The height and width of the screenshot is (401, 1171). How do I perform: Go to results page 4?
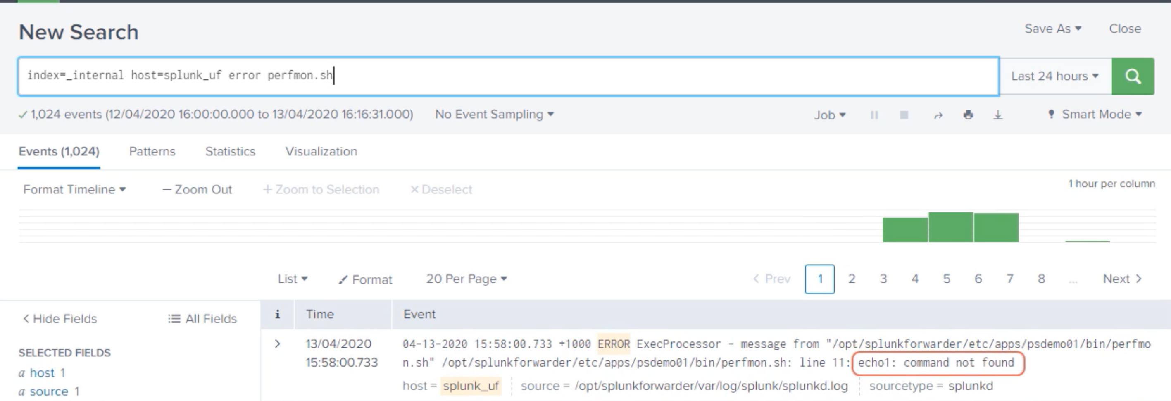pyautogui.click(x=915, y=279)
